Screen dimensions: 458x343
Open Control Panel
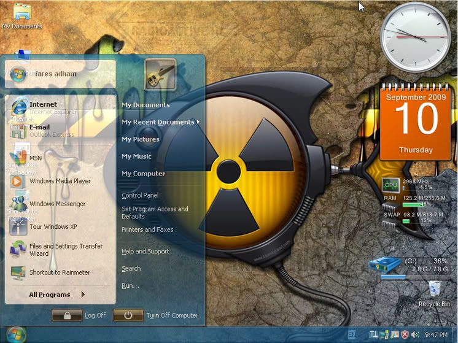140,195
